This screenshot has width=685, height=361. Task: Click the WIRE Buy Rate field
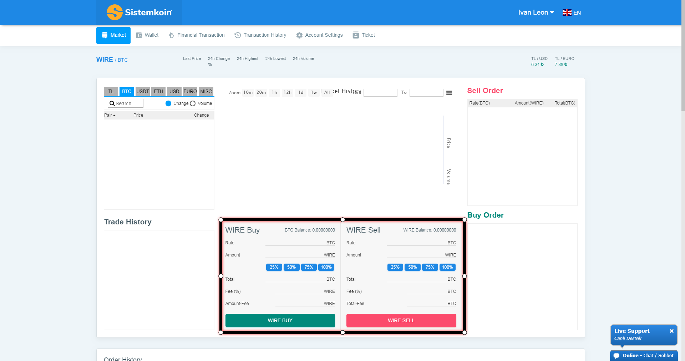[300, 243]
